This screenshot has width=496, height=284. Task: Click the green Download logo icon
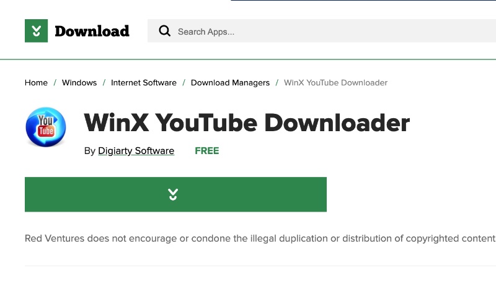pyautogui.click(x=37, y=30)
